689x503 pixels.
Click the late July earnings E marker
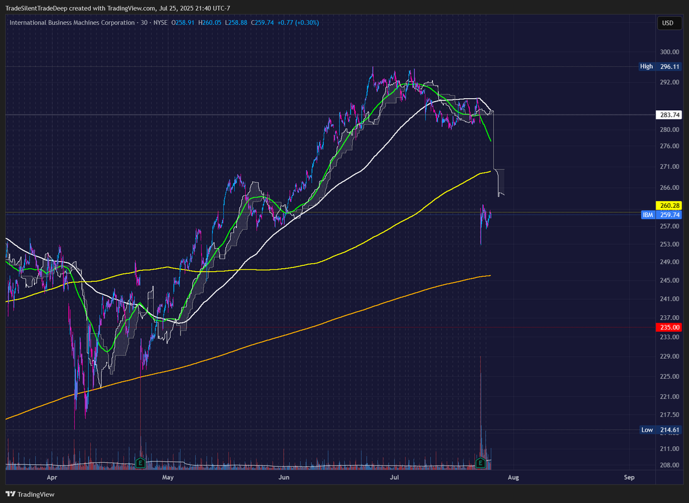click(481, 462)
